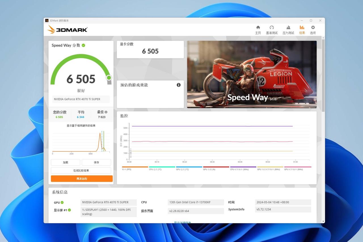Click the score gauge end knob

(x=109, y=78)
